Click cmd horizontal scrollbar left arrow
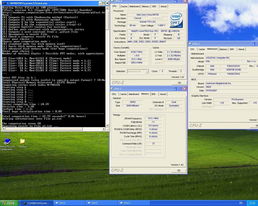Viewport: 258px width, 206px height. coord(3,129)
